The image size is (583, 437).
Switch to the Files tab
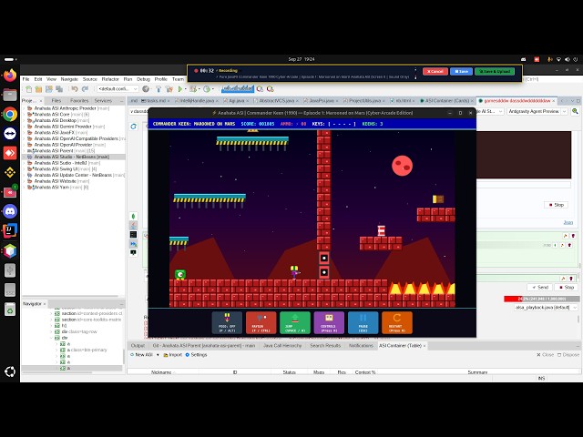click(x=56, y=101)
